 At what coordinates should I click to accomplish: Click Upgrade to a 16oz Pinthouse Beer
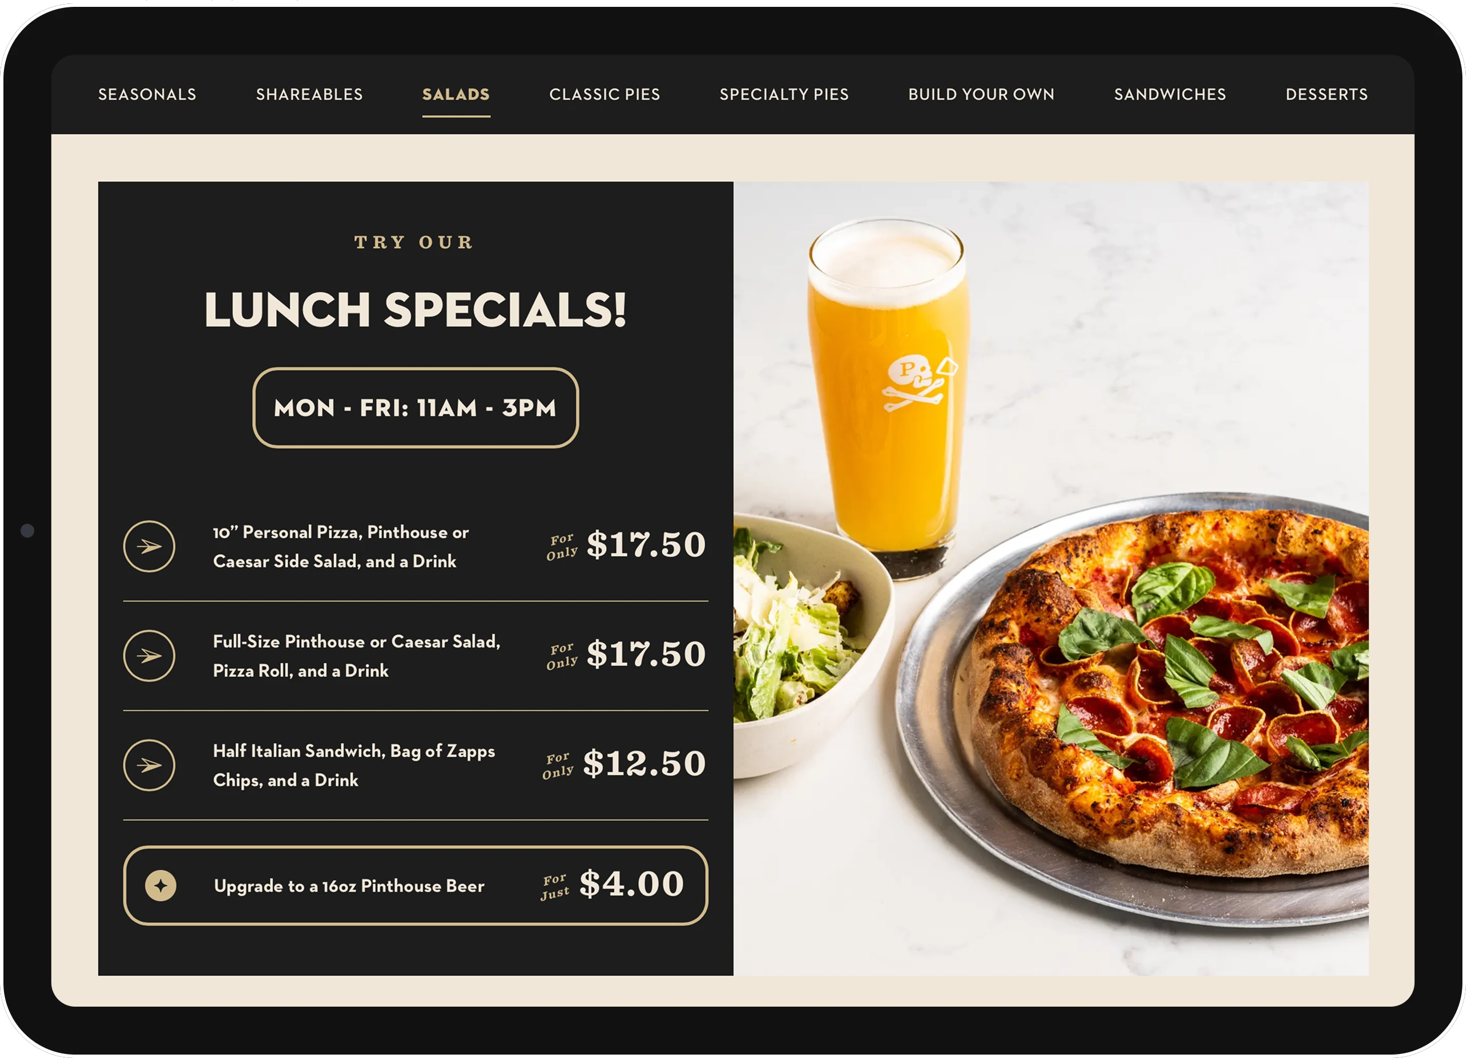[349, 886]
